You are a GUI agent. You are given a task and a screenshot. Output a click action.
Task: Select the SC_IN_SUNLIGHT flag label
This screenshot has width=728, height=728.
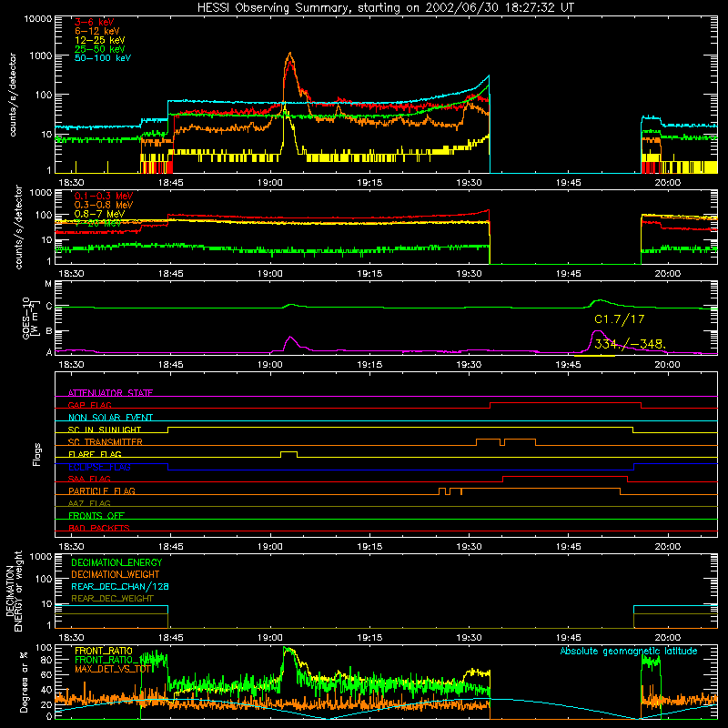pyautogui.click(x=105, y=430)
